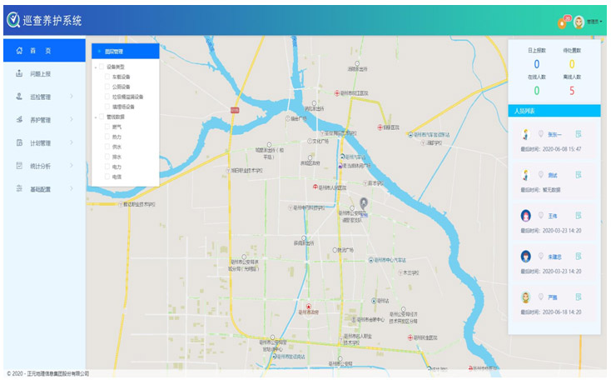Go to the 首页 home menu item

40,51
